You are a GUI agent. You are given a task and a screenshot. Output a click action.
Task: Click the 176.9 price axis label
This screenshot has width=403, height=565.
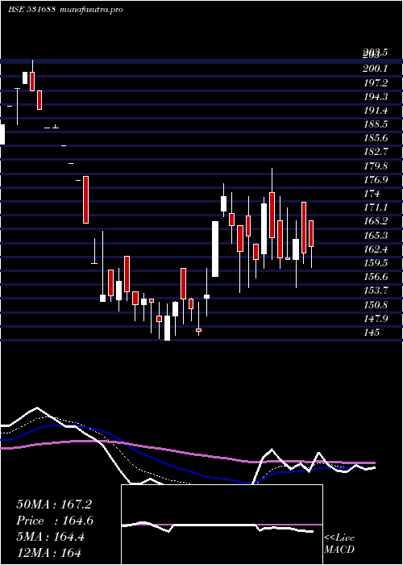tap(376, 180)
